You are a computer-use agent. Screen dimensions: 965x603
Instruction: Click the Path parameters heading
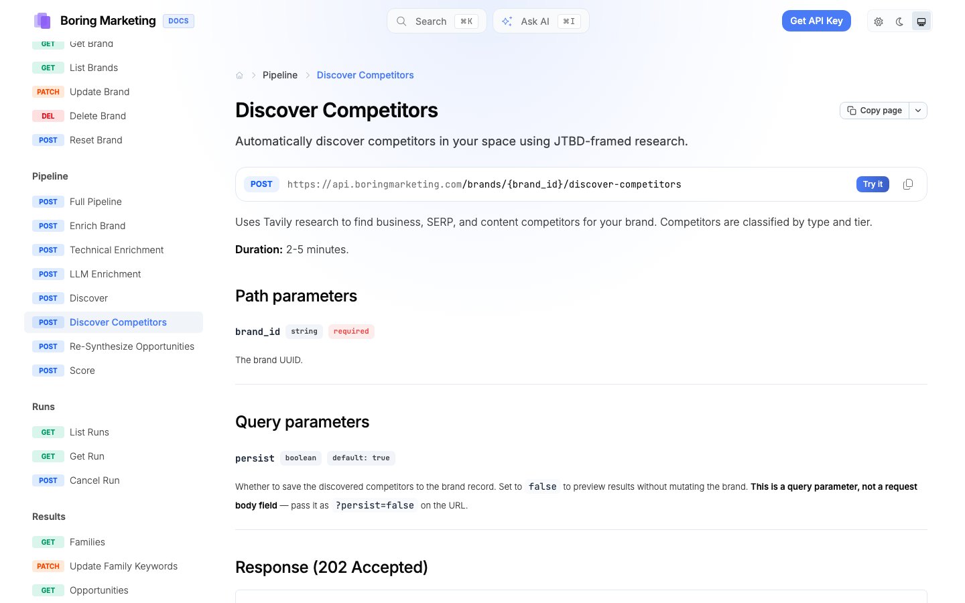click(x=296, y=296)
